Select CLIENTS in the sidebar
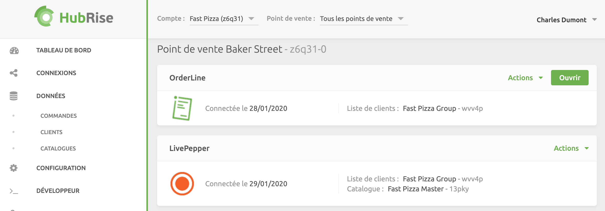This screenshot has width=605, height=211. point(51,132)
